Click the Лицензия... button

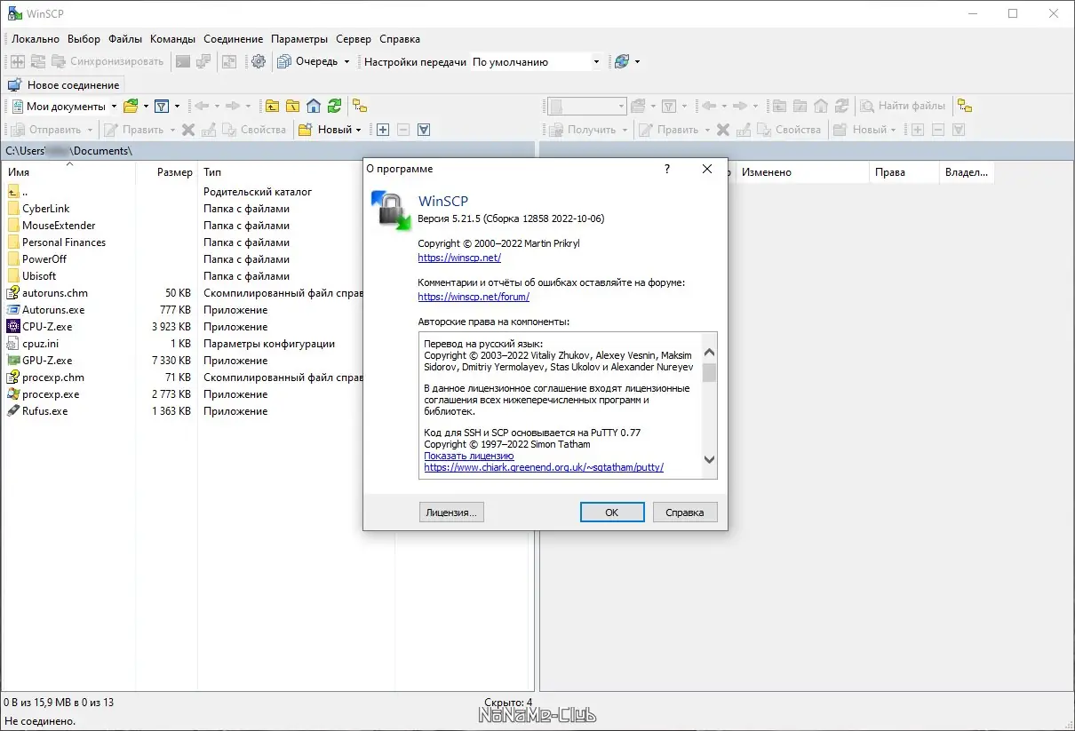point(451,512)
